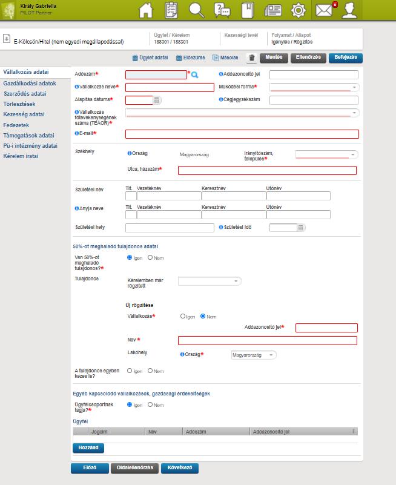The height and width of the screenshot is (485, 396).
Task: Go to the Következő page
Action: (180, 468)
